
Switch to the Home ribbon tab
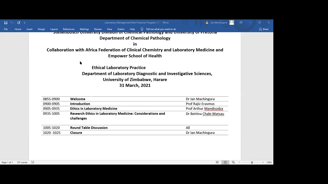(x=18, y=29)
